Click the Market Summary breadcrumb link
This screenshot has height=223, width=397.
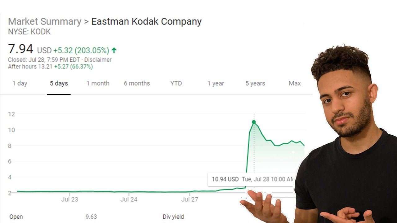(45, 22)
